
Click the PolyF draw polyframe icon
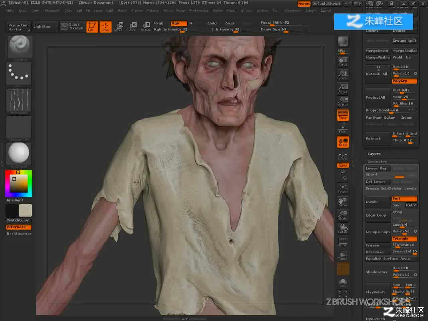click(x=343, y=242)
